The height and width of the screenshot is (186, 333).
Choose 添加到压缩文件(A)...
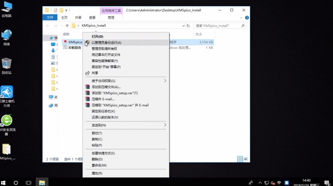[126, 87]
